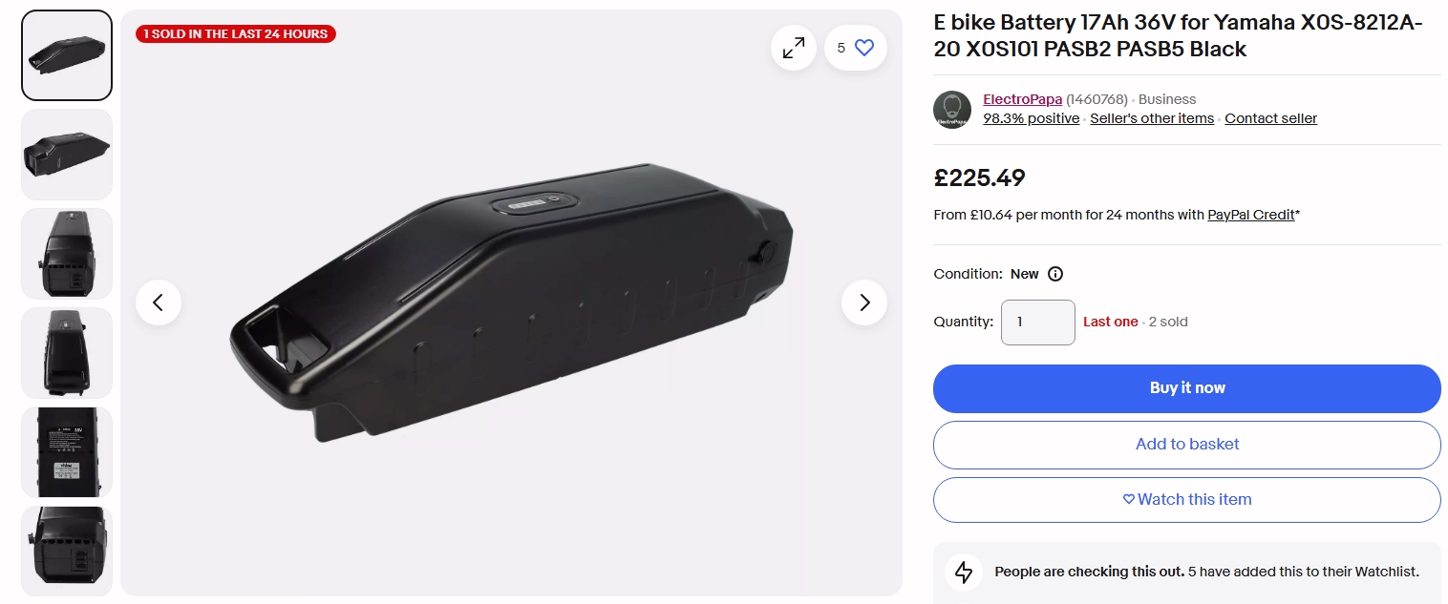Open the condition info icon

click(x=1055, y=274)
